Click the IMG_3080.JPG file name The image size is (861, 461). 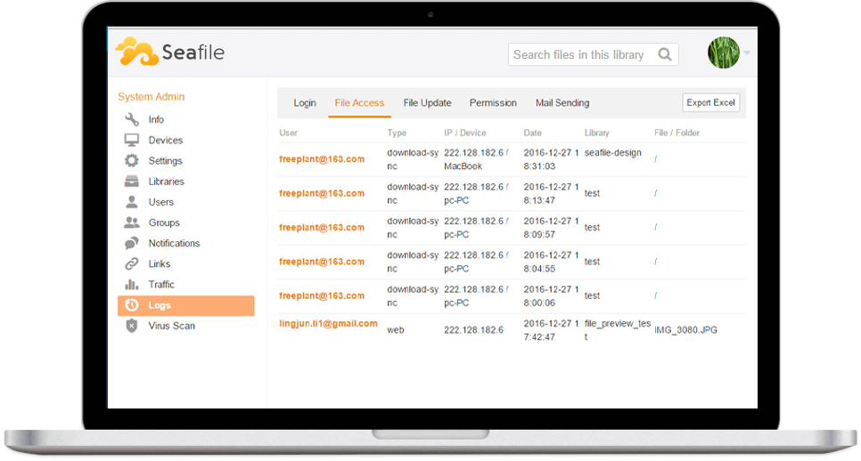[685, 330]
